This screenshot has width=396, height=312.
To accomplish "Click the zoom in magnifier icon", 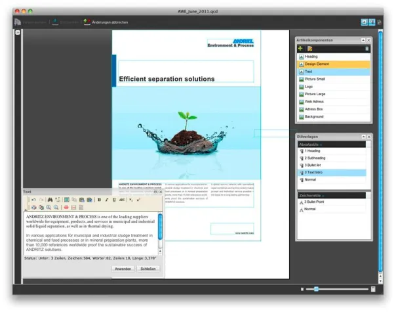I will 49,208.
